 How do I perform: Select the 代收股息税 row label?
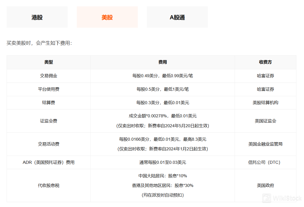tap(48, 185)
